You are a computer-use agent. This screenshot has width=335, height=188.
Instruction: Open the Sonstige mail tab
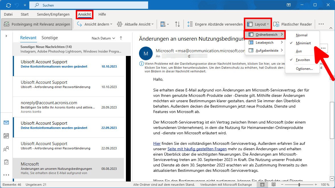tap(50, 37)
